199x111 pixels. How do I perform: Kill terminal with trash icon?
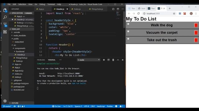pyautogui.click(x=113, y=60)
